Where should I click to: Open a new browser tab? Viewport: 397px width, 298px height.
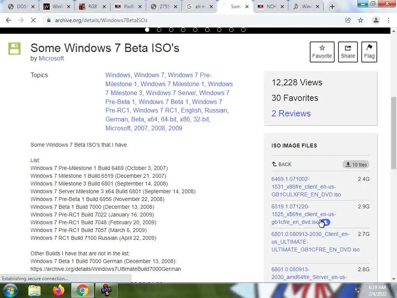tap(332, 7)
